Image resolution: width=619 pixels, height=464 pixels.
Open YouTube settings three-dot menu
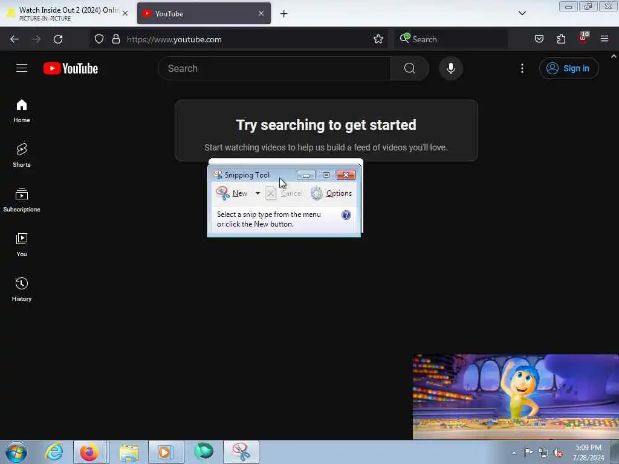(x=522, y=68)
